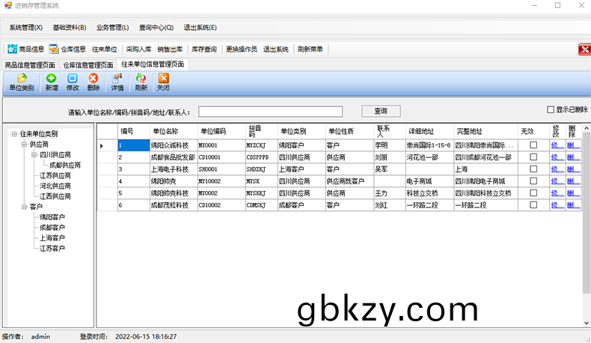591x343 pixels.
Task: Select 绵阳客户 in the tree
Action: (52, 217)
